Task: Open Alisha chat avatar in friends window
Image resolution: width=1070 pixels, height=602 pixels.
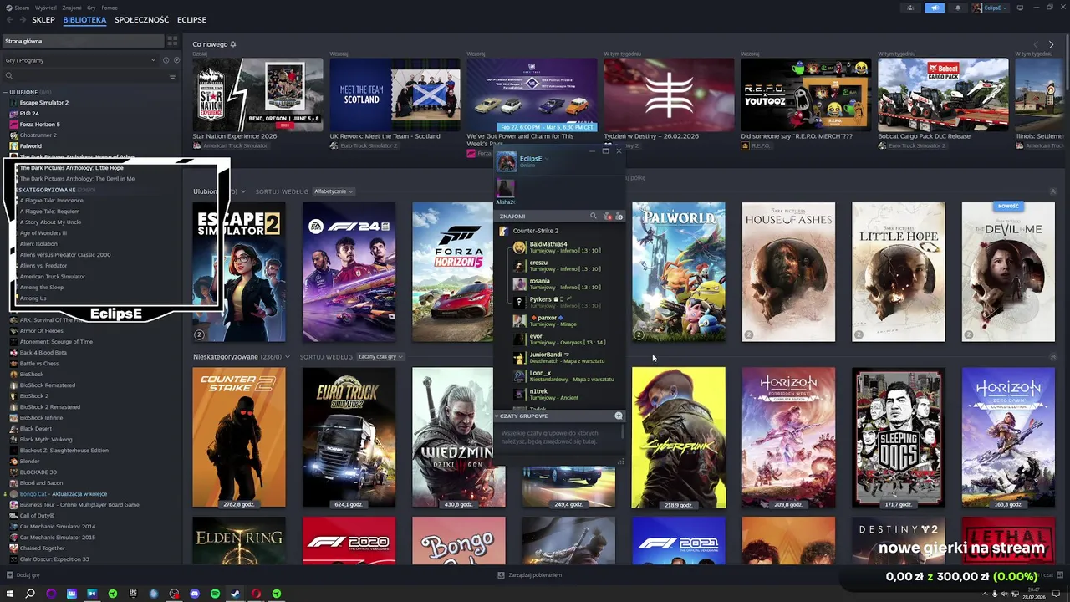Action: point(506,188)
